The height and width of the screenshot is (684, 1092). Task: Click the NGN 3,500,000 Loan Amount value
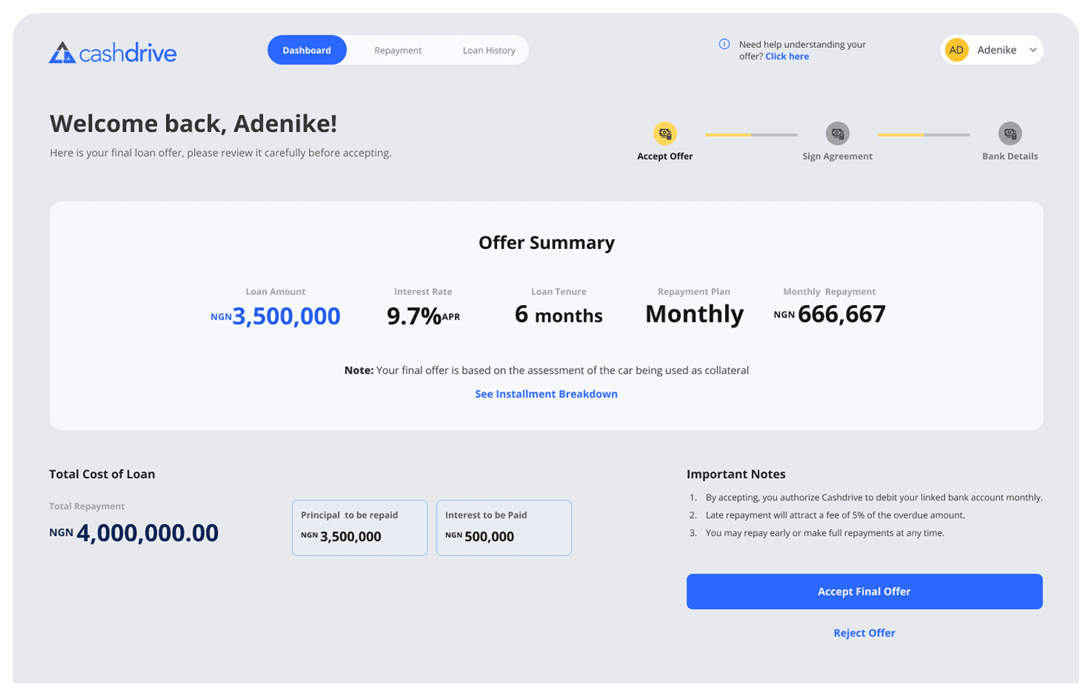pyautogui.click(x=275, y=315)
